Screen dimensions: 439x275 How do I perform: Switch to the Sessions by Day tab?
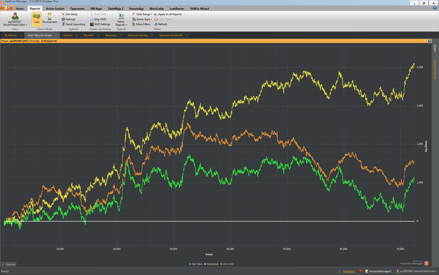click(138, 35)
